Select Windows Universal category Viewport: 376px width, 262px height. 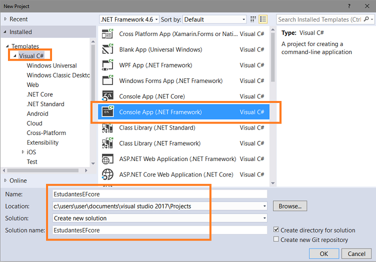pos(52,65)
